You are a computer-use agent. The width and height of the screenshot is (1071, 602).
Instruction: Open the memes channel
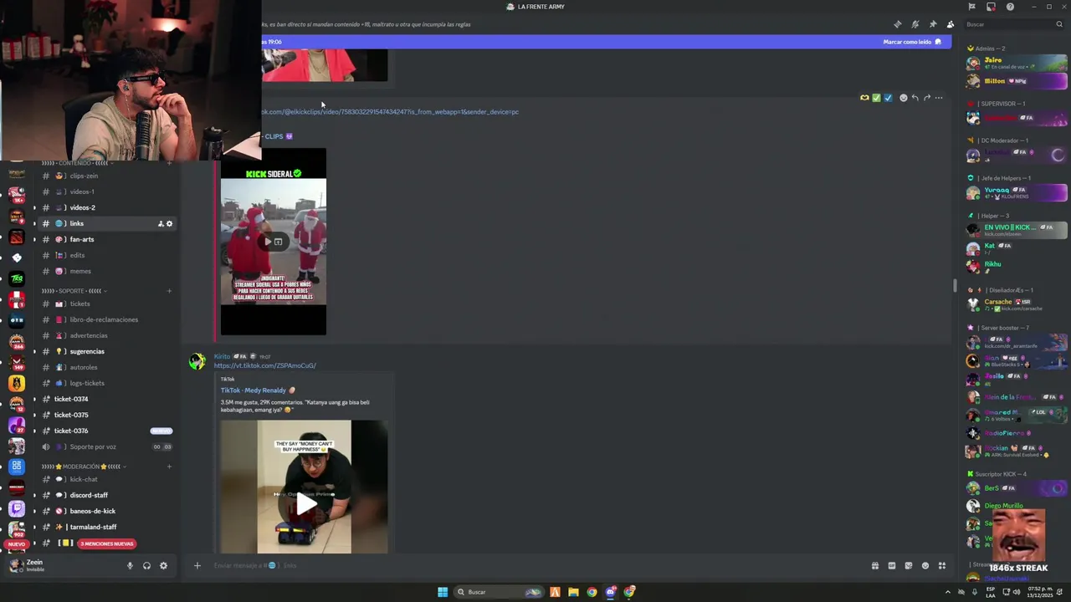pos(107,272)
